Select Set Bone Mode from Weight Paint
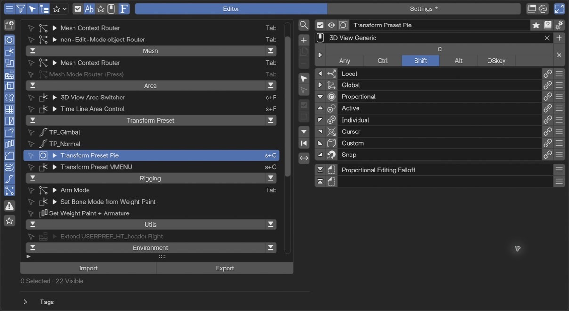569x311 pixels. pyautogui.click(x=151, y=202)
